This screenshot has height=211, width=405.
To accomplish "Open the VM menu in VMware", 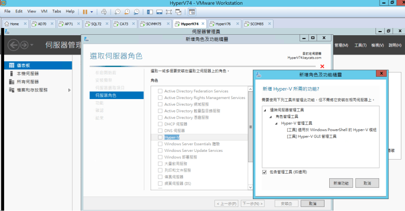I will tap(43, 11).
